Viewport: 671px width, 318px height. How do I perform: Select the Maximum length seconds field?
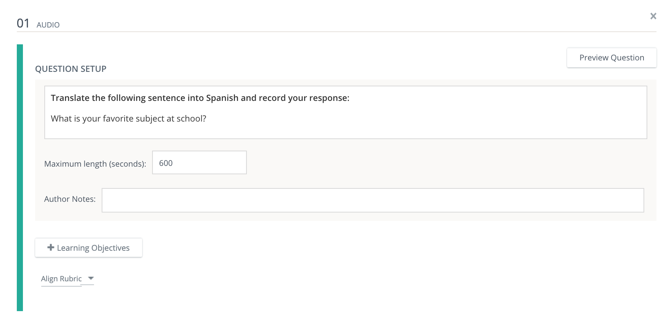click(199, 162)
